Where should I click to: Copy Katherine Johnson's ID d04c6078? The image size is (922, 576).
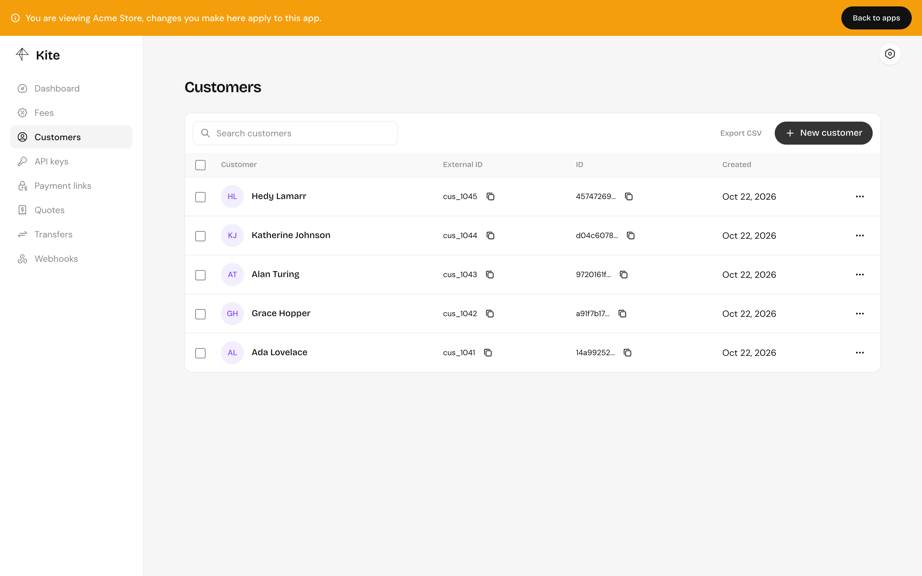click(631, 236)
